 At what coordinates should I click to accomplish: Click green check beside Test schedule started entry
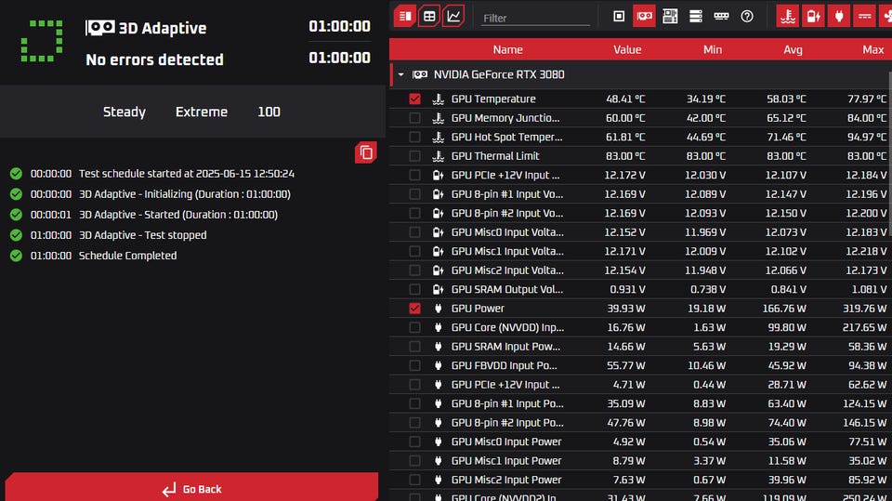16,174
